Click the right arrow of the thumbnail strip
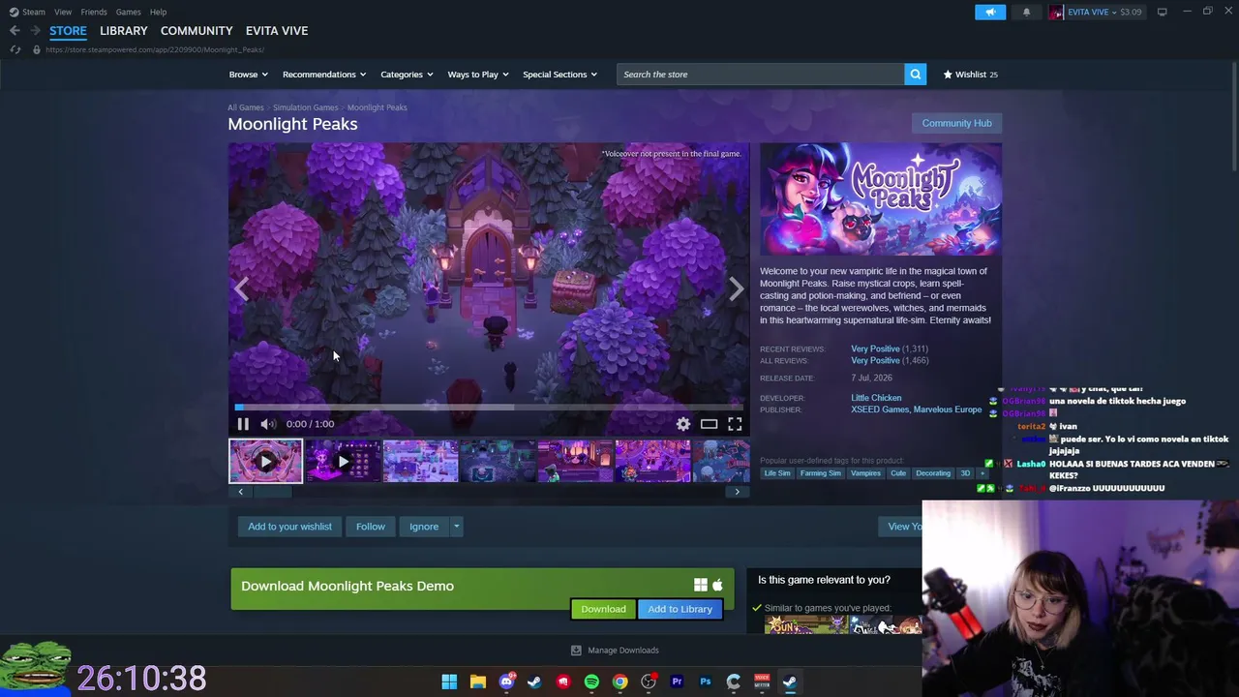 coord(737,492)
